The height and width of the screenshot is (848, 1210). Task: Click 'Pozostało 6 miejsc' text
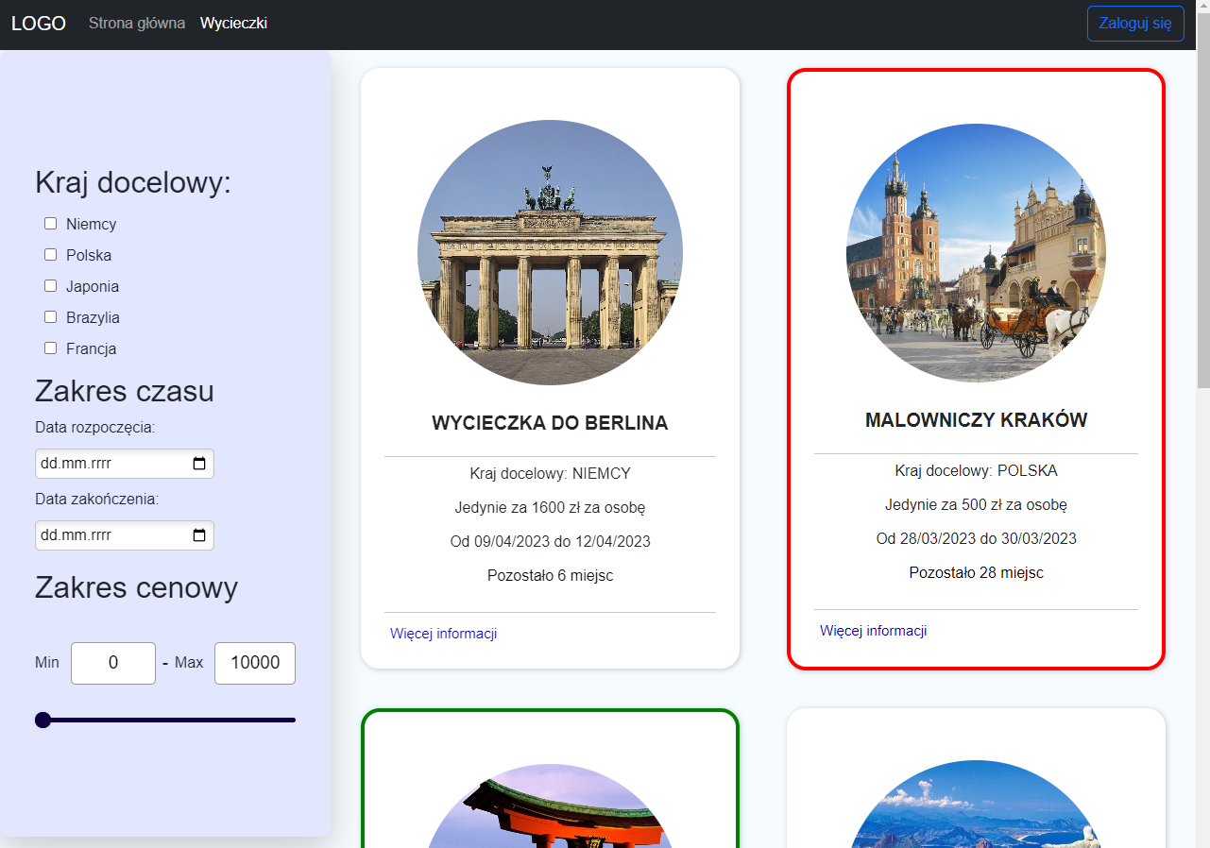[550, 575]
